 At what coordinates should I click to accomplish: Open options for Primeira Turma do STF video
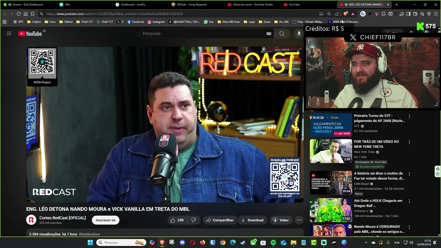click(409, 116)
